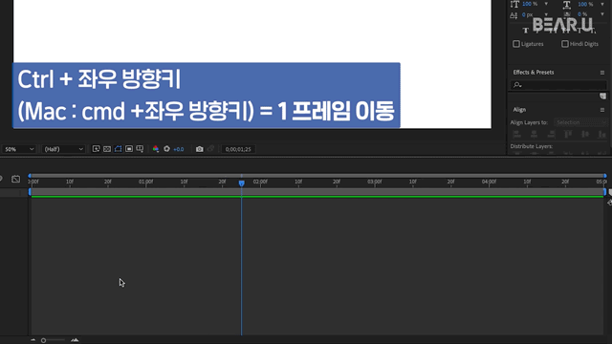612x344 pixels.
Task: Open the RGB channel color icon
Action: [156, 149]
